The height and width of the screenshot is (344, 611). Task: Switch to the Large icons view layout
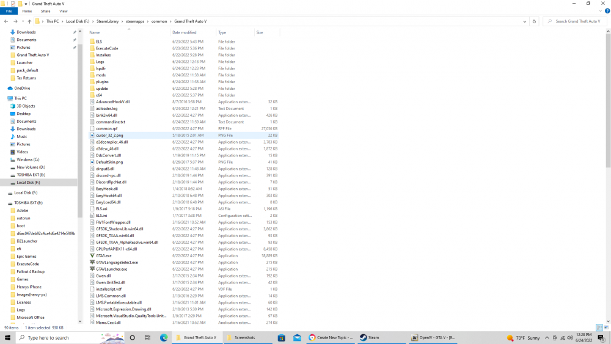[606, 328]
